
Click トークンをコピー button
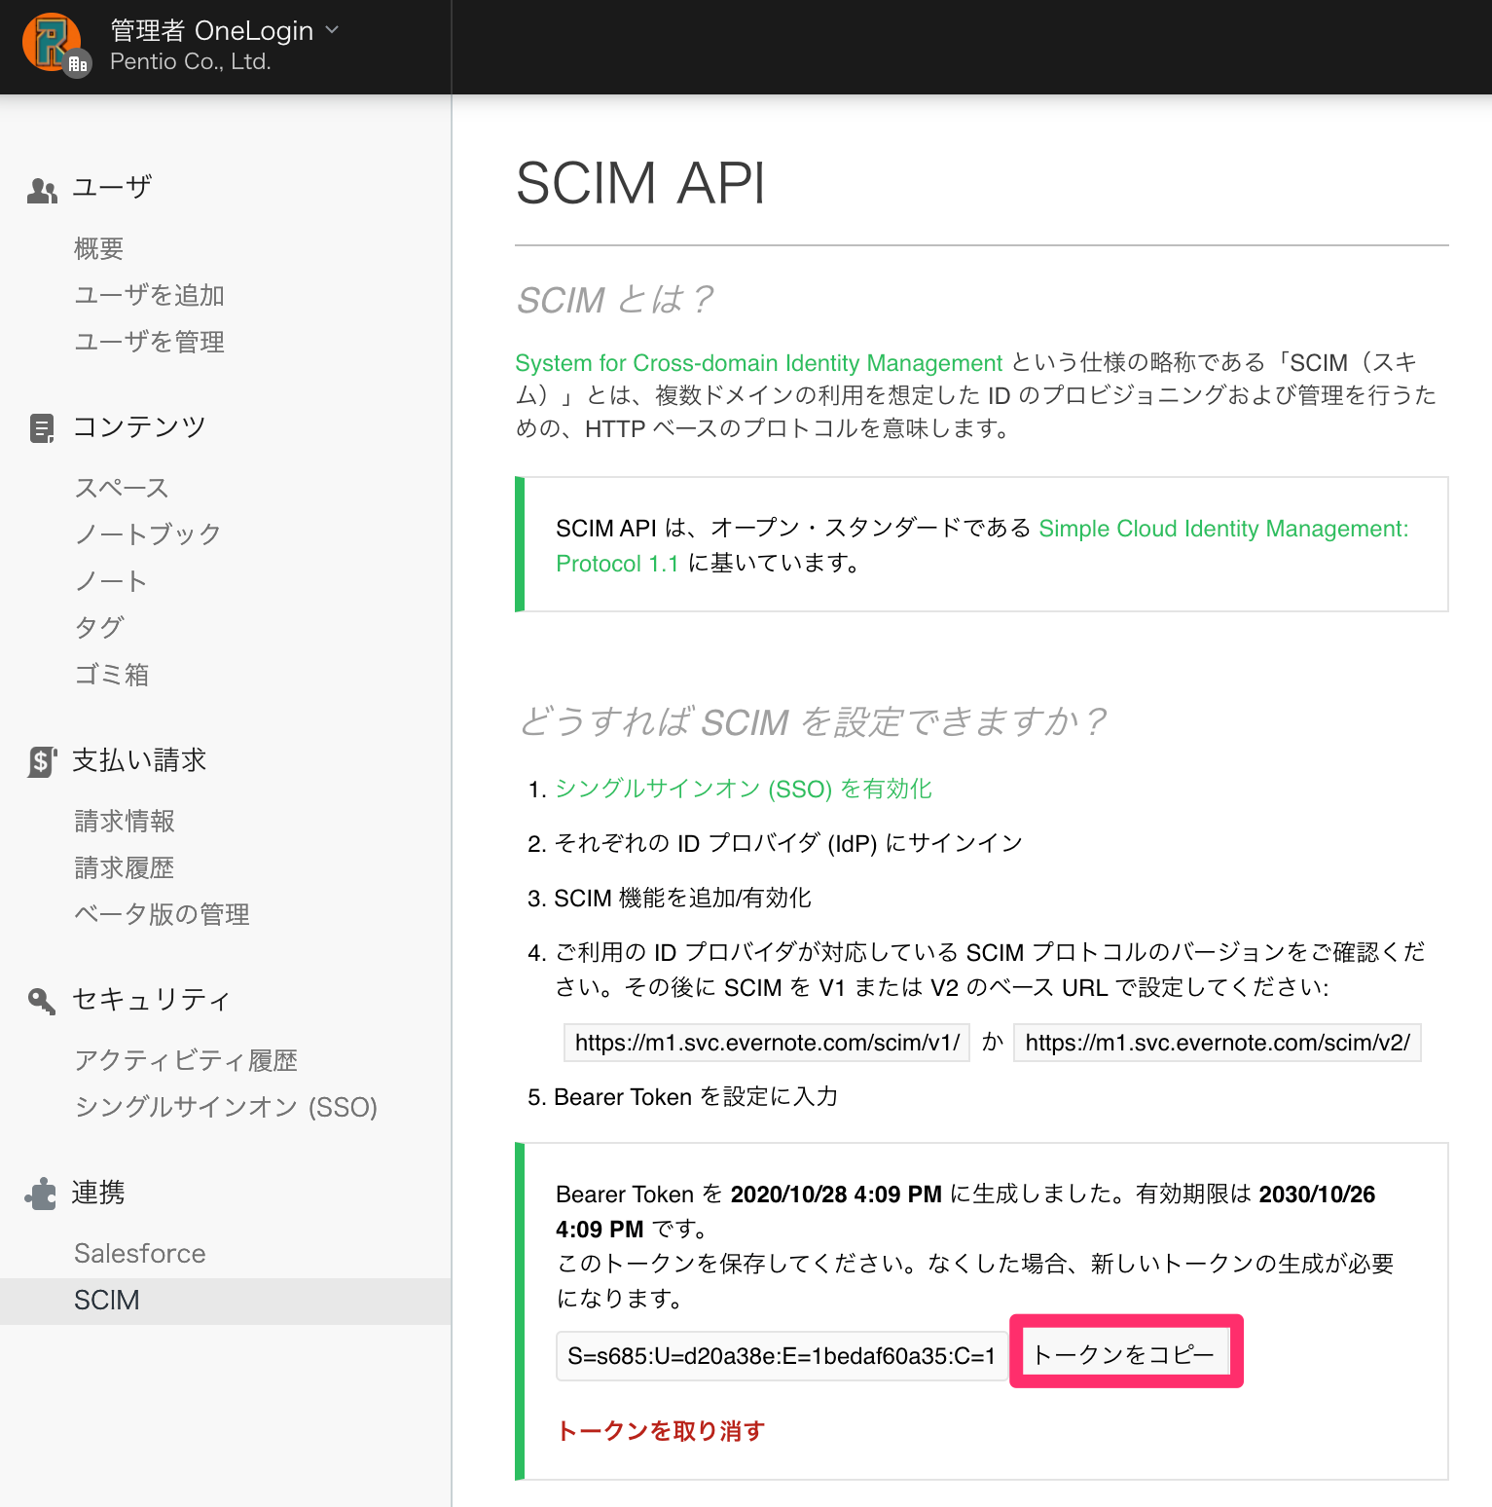[x=1125, y=1352]
